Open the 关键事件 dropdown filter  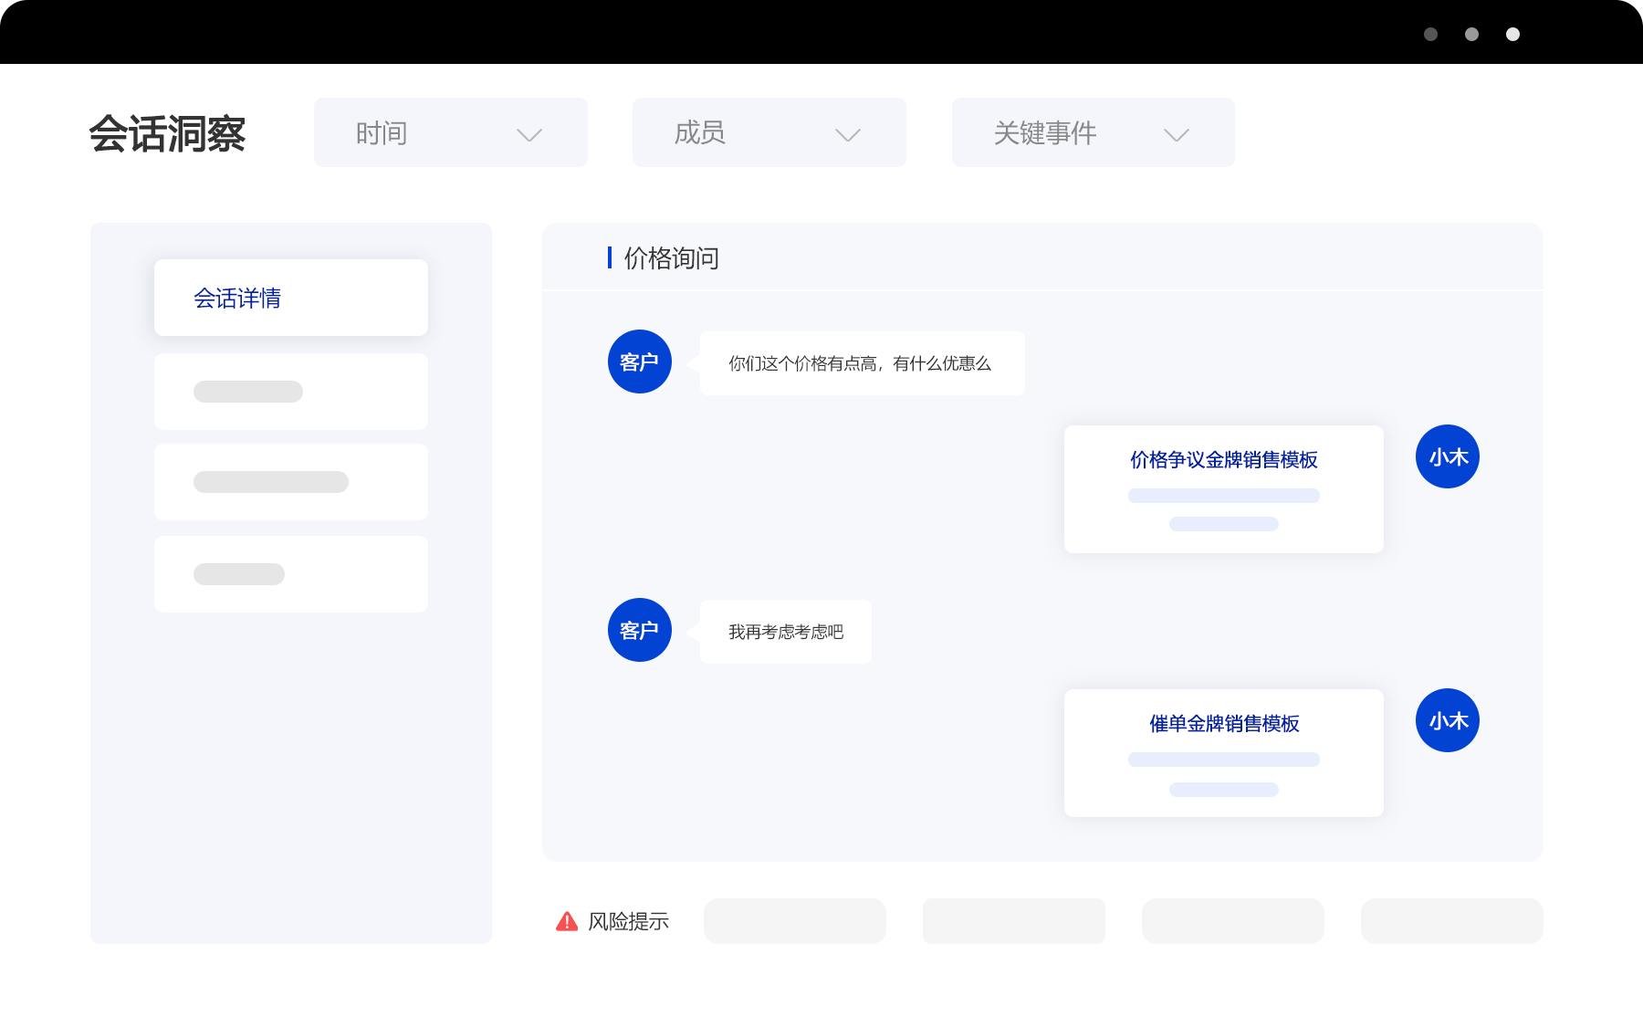(1093, 132)
